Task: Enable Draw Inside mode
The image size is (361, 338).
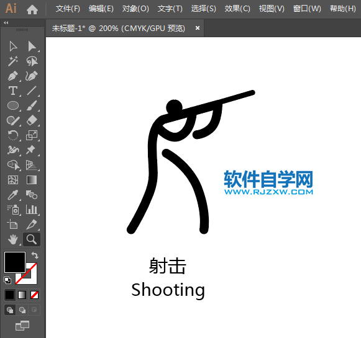Action: click(x=34, y=309)
